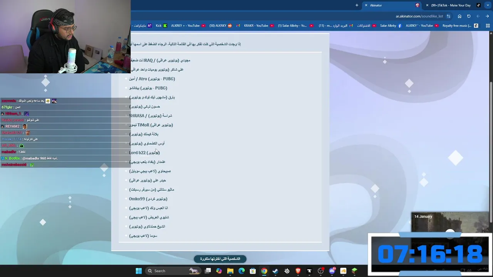
Task: Switch to the TikTok - Make Your Day tab
Action: click(453, 5)
